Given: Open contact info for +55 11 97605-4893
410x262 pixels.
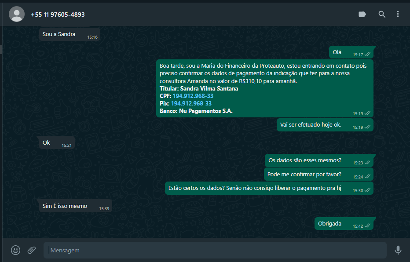Looking at the screenshot, I should point(58,15).
